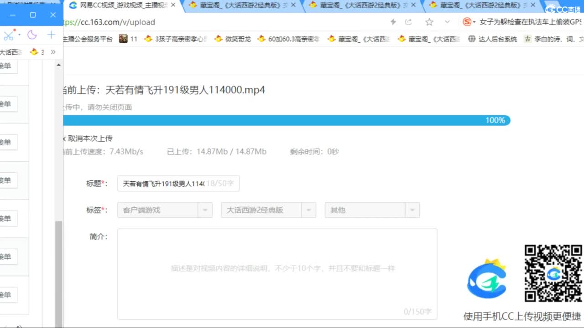Open the Sogou search engine selector

coord(469,22)
